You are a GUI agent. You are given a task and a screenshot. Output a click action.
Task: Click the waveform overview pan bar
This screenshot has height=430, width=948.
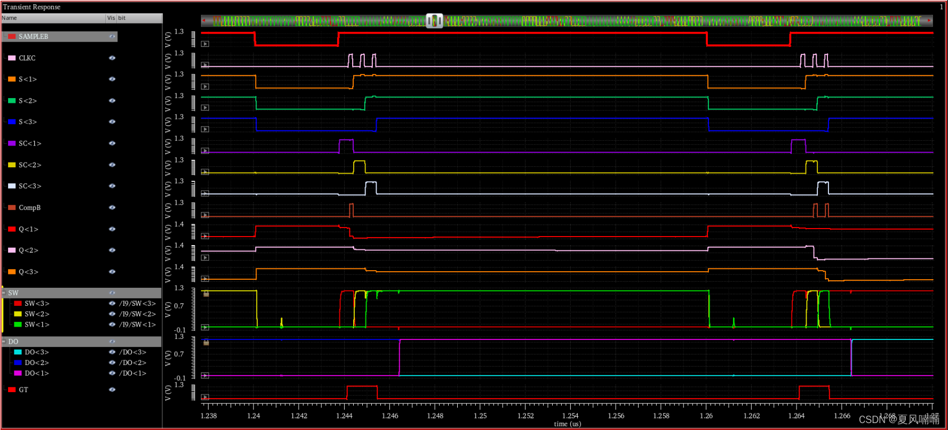567,21
